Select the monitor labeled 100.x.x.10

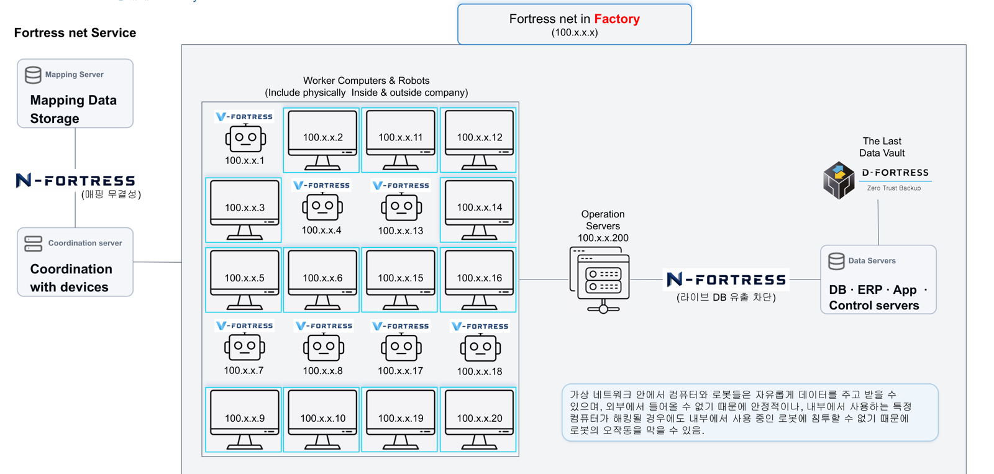322,421
